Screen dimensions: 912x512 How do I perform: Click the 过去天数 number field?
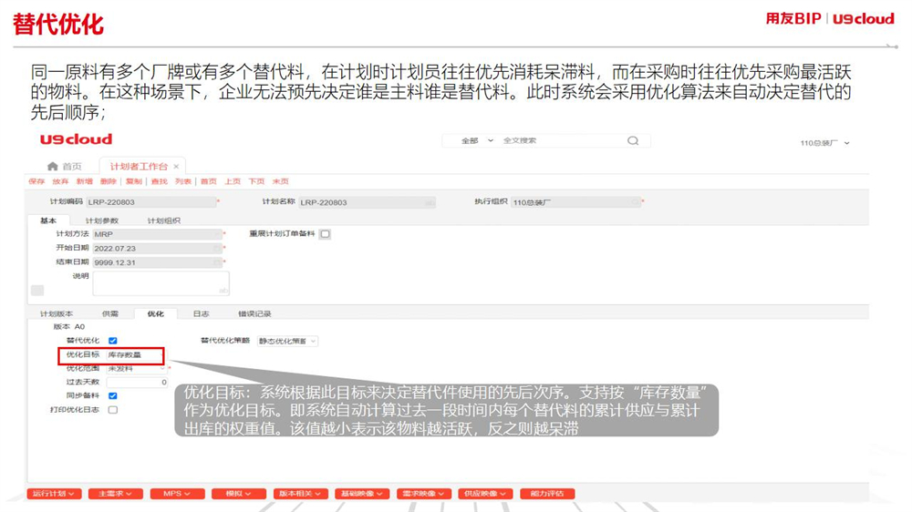138,382
